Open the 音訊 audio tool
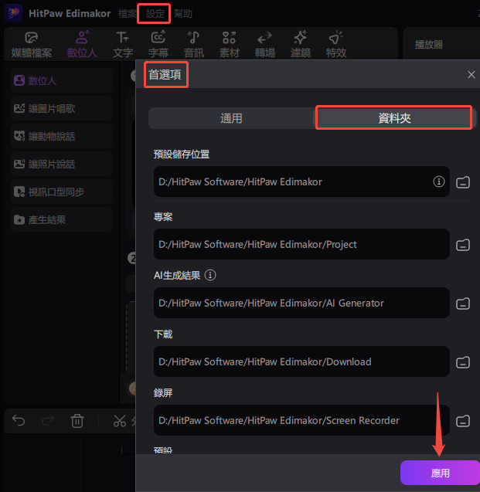480x492 pixels. (194, 45)
